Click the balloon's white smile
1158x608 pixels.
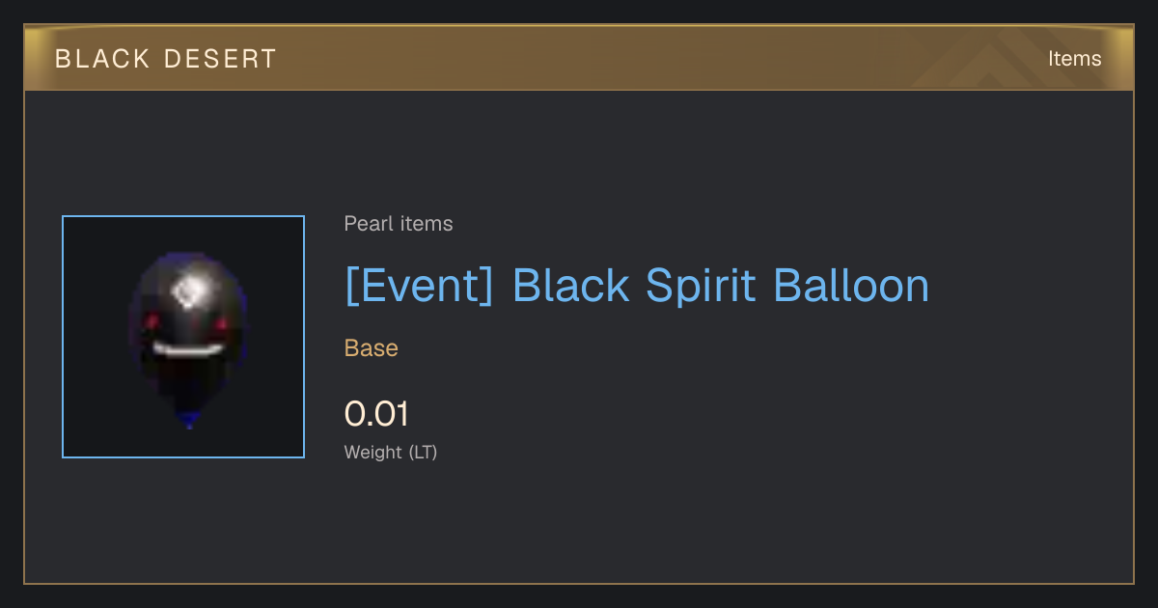tap(188, 348)
